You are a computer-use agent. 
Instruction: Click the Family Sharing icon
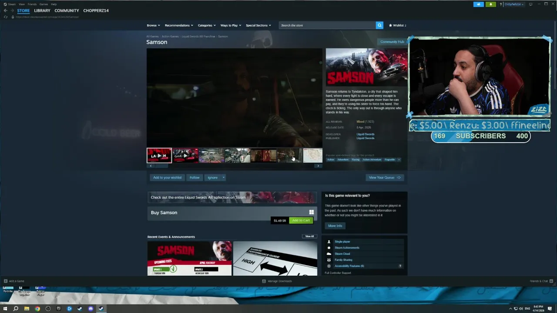pyautogui.click(x=329, y=260)
